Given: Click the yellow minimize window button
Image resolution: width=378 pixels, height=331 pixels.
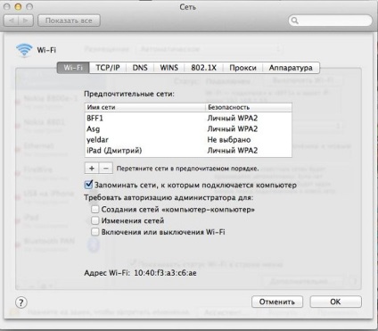Looking at the screenshot, I should pos(18,6).
